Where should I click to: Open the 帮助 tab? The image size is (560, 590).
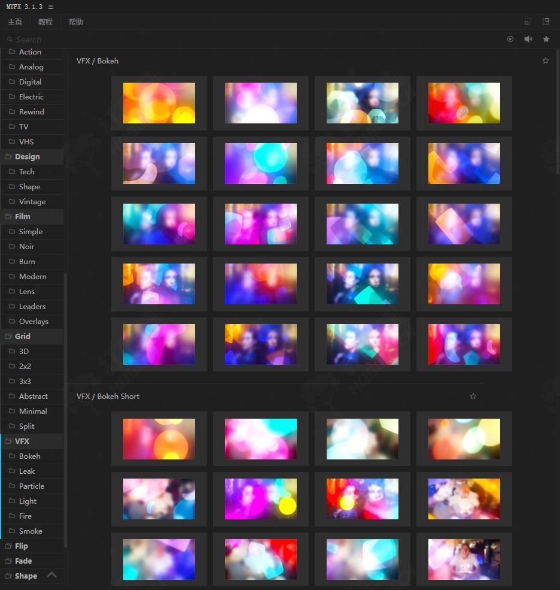click(x=76, y=22)
